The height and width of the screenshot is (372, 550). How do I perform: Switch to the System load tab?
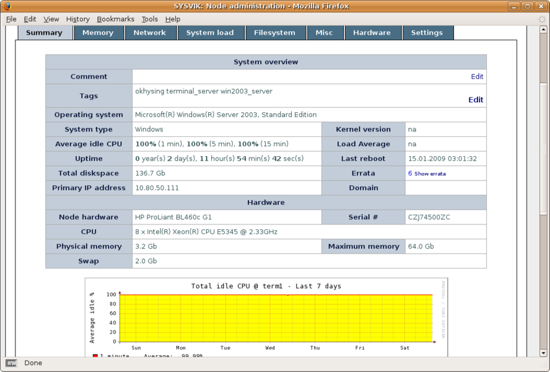click(x=210, y=33)
